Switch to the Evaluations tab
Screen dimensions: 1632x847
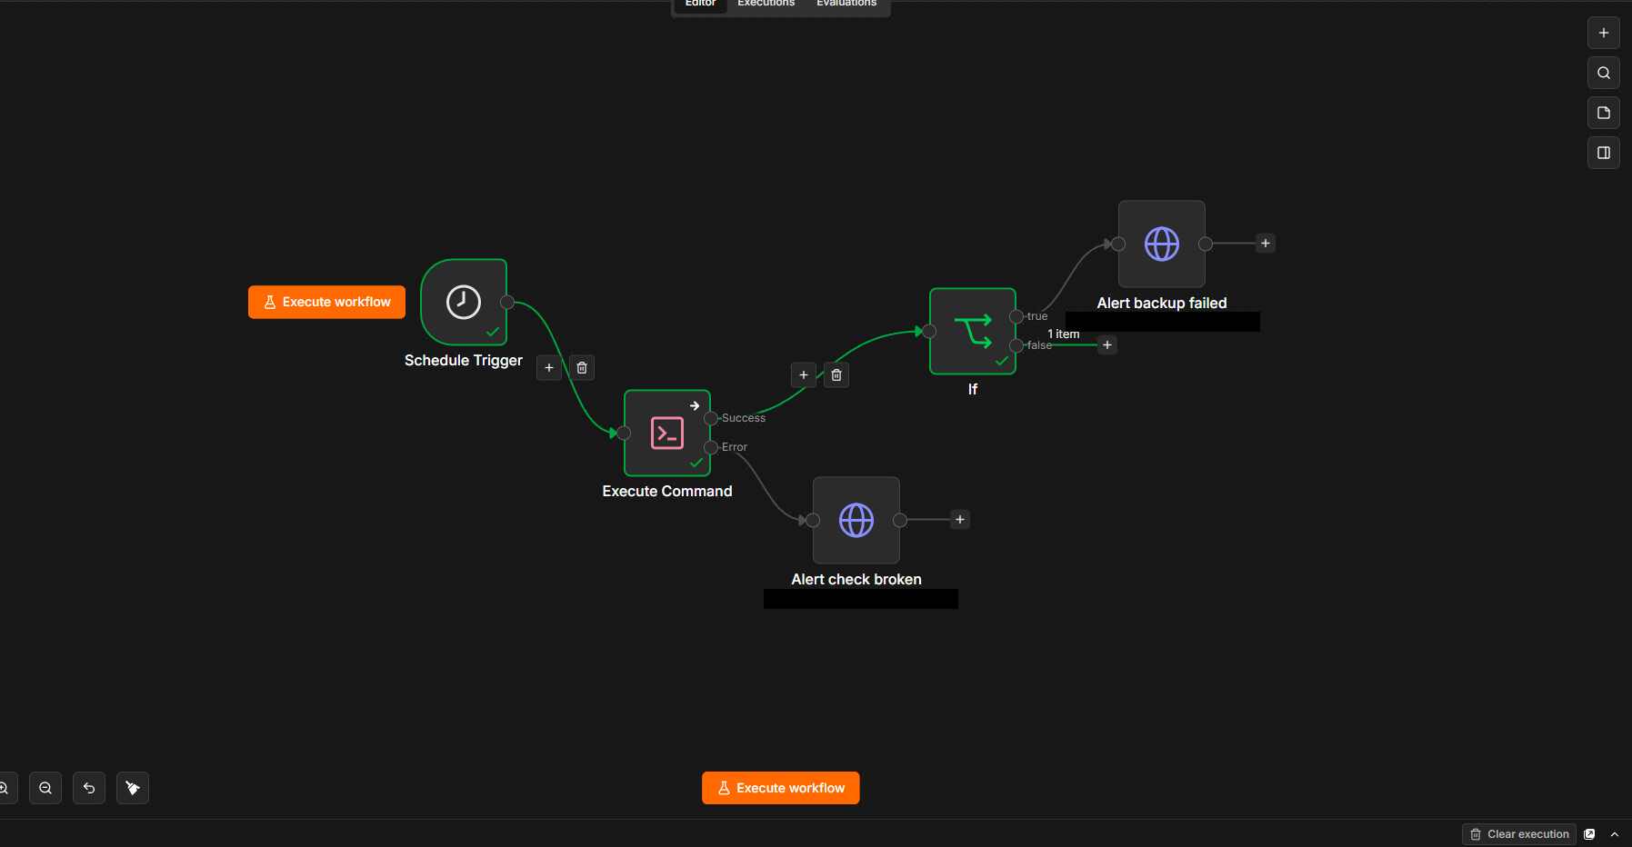pos(846,5)
